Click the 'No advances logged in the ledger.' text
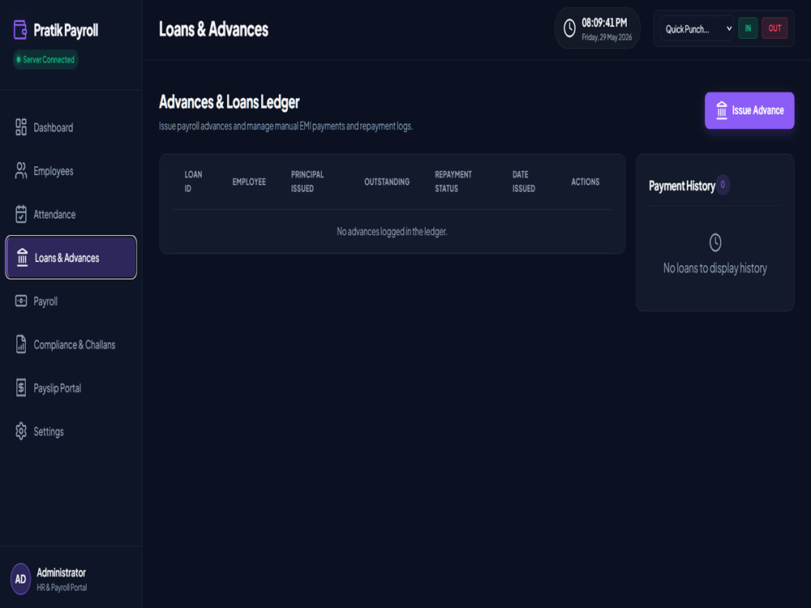 coord(392,232)
